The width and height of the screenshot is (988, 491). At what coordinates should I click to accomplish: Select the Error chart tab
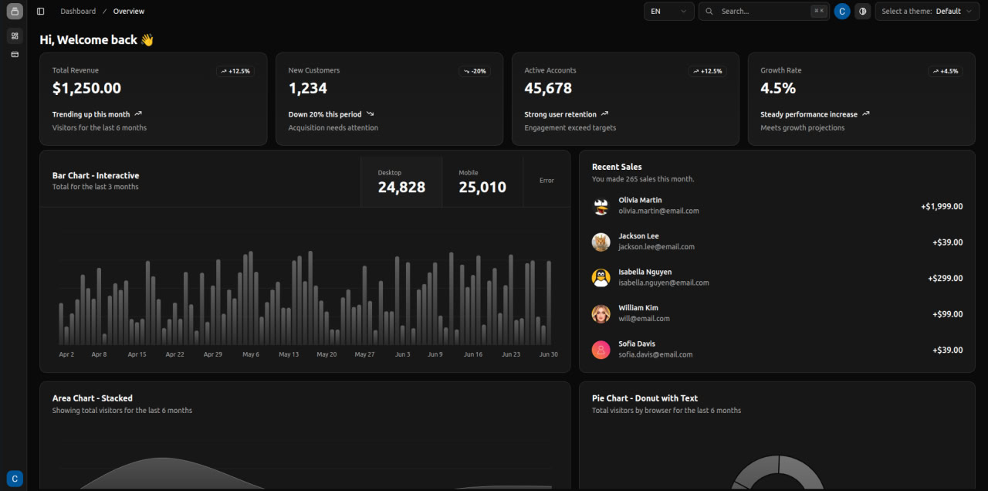coord(546,181)
